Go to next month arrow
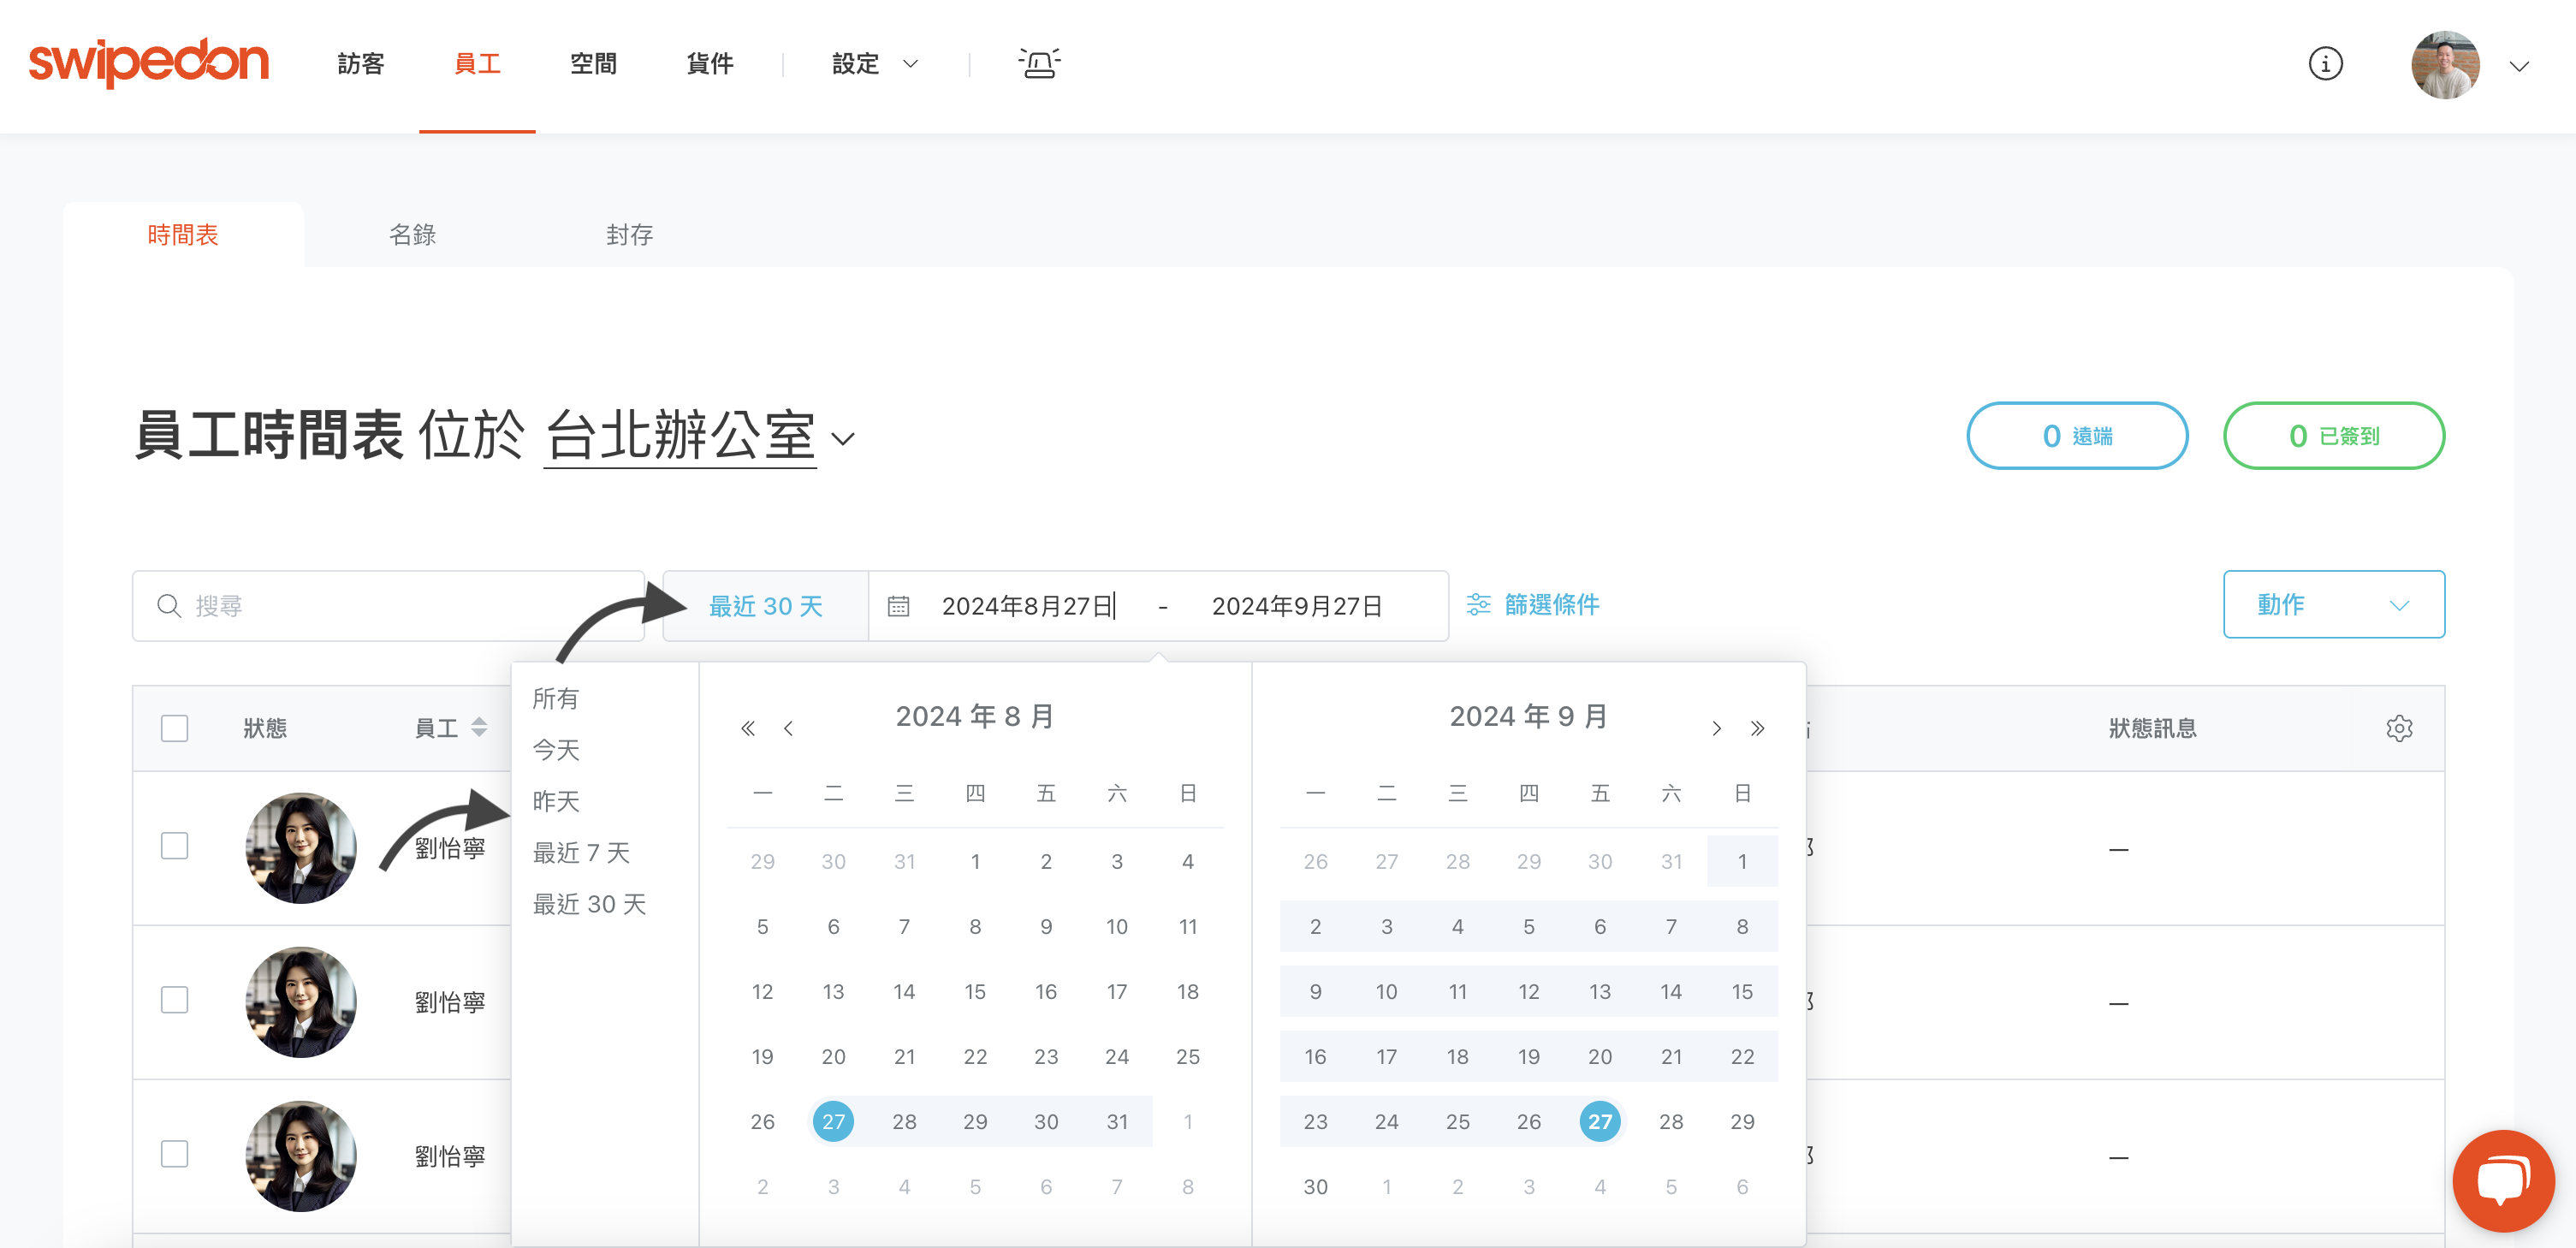Screen dimensions: 2576x1248 pos(1716,729)
